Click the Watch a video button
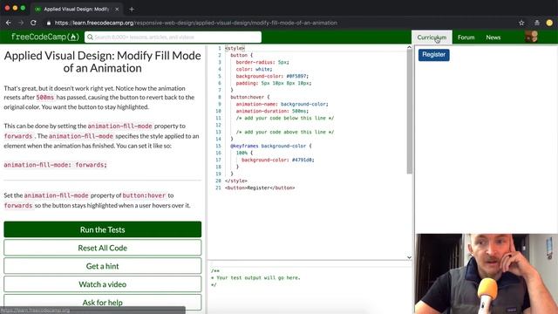The width and height of the screenshot is (558, 314). 103,284
